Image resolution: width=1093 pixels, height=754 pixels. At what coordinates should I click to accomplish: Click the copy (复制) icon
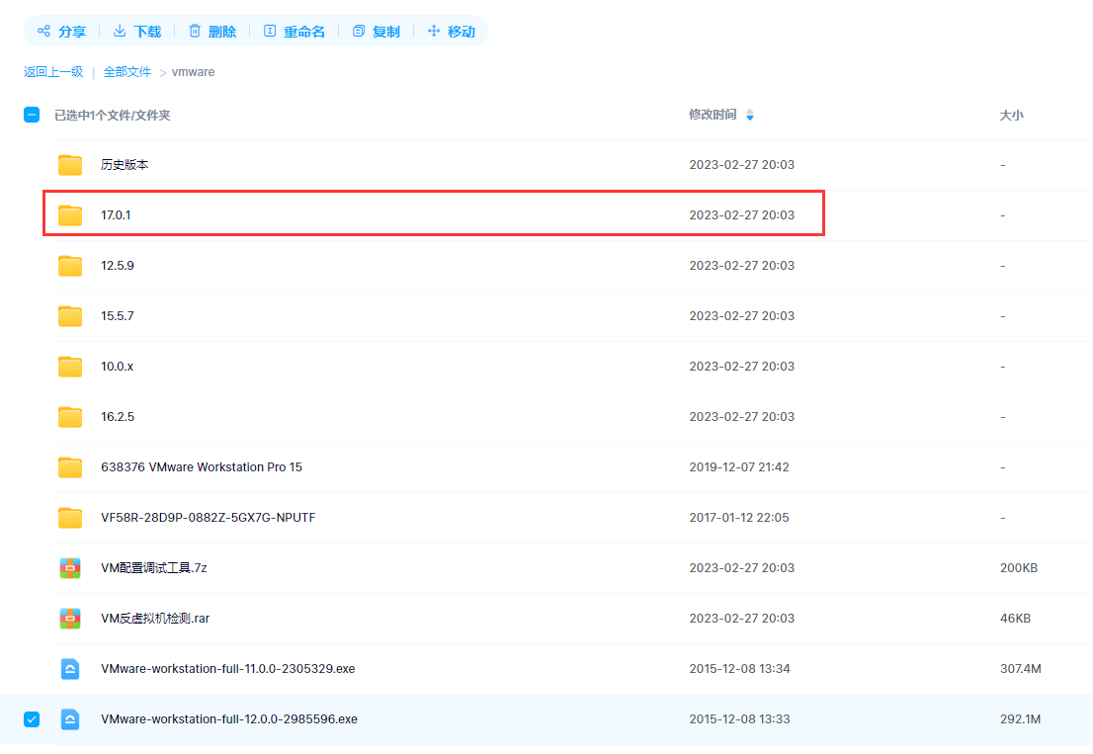[359, 31]
